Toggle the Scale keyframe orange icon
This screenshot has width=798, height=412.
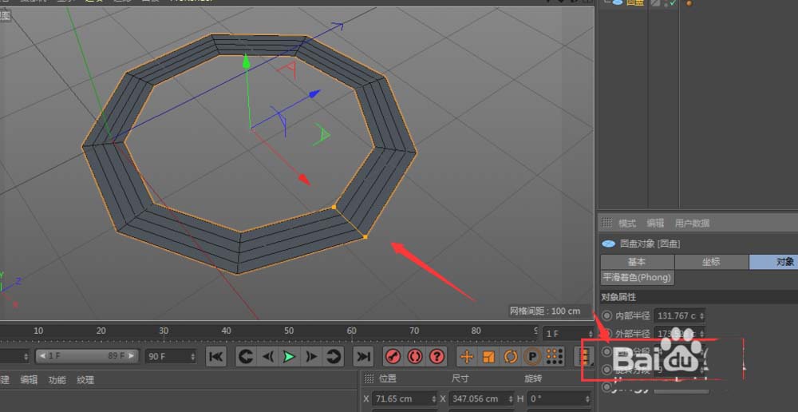click(x=488, y=356)
